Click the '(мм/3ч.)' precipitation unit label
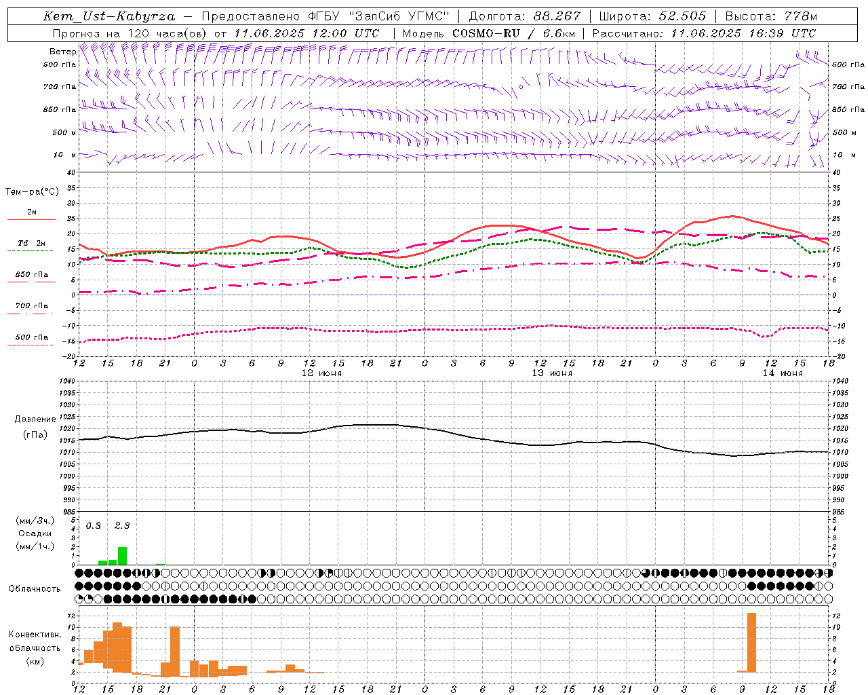The image size is (868, 695). coord(35,521)
